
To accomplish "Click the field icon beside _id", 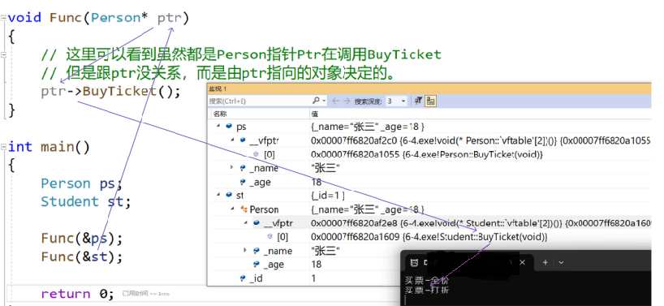I will 243,278.
